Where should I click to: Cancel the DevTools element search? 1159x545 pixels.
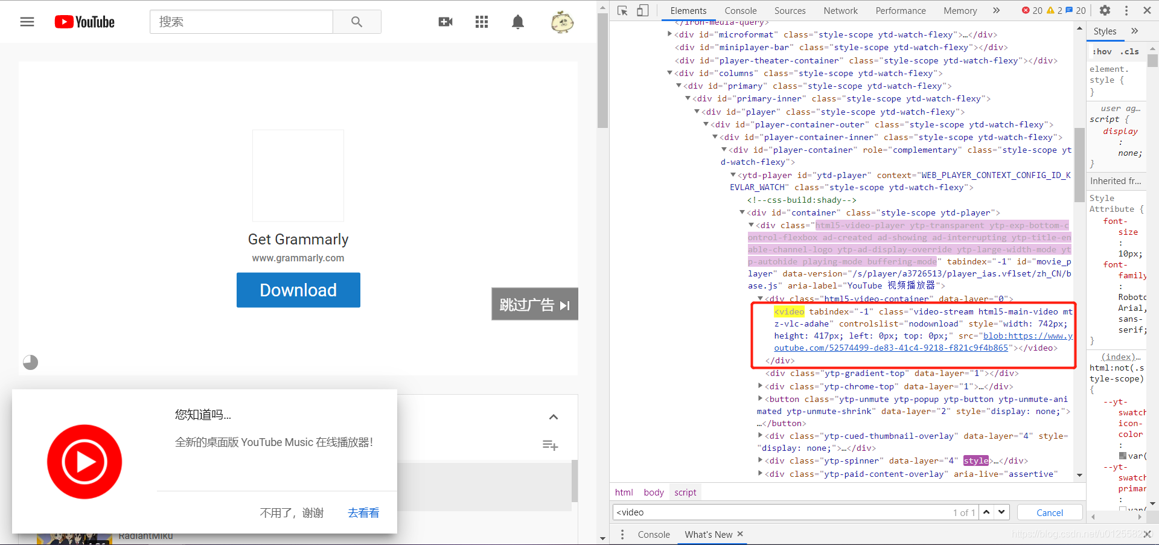click(1050, 512)
